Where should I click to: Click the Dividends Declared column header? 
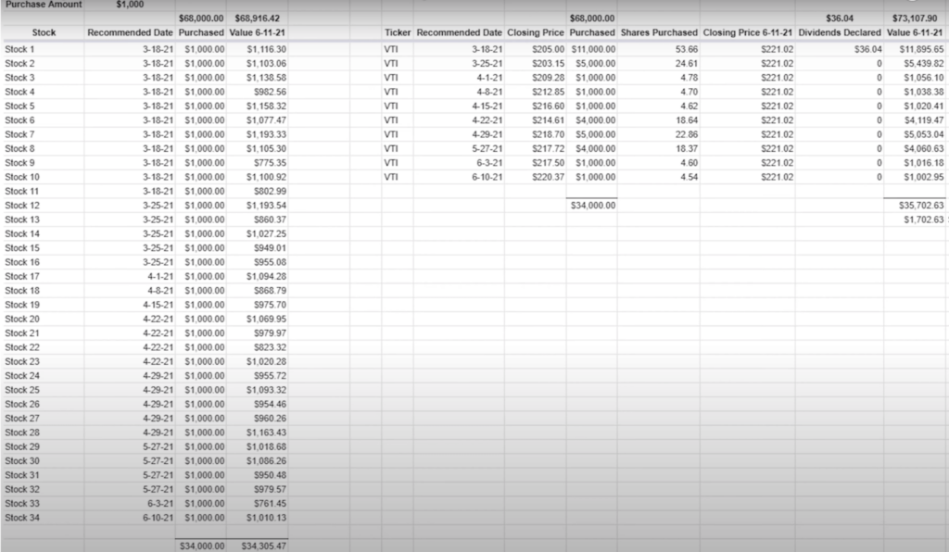tap(840, 32)
